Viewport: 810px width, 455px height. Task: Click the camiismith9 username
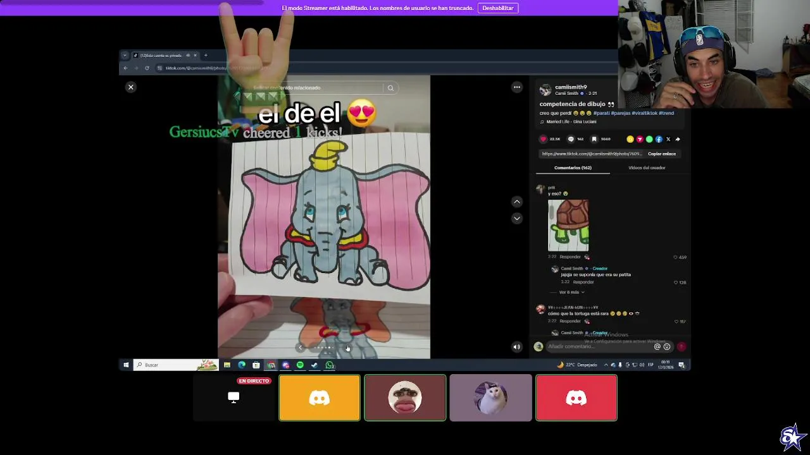click(x=571, y=87)
